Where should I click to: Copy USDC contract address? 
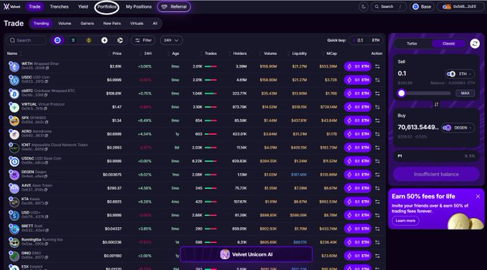(46, 81)
